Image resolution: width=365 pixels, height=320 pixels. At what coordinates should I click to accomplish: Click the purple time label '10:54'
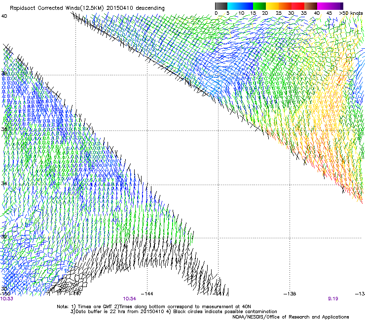pyautogui.click(x=129, y=299)
